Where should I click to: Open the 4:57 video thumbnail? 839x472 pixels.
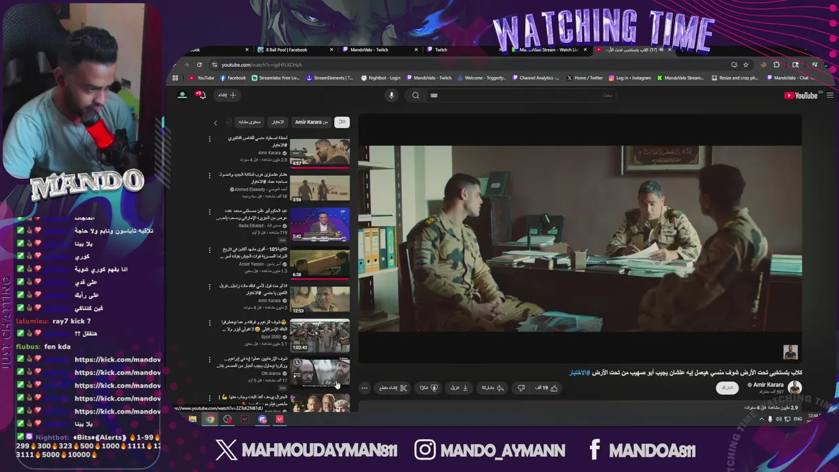(x=320, y=152)
